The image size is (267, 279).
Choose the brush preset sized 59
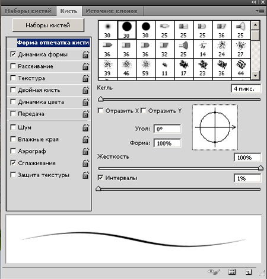(145, 68)
